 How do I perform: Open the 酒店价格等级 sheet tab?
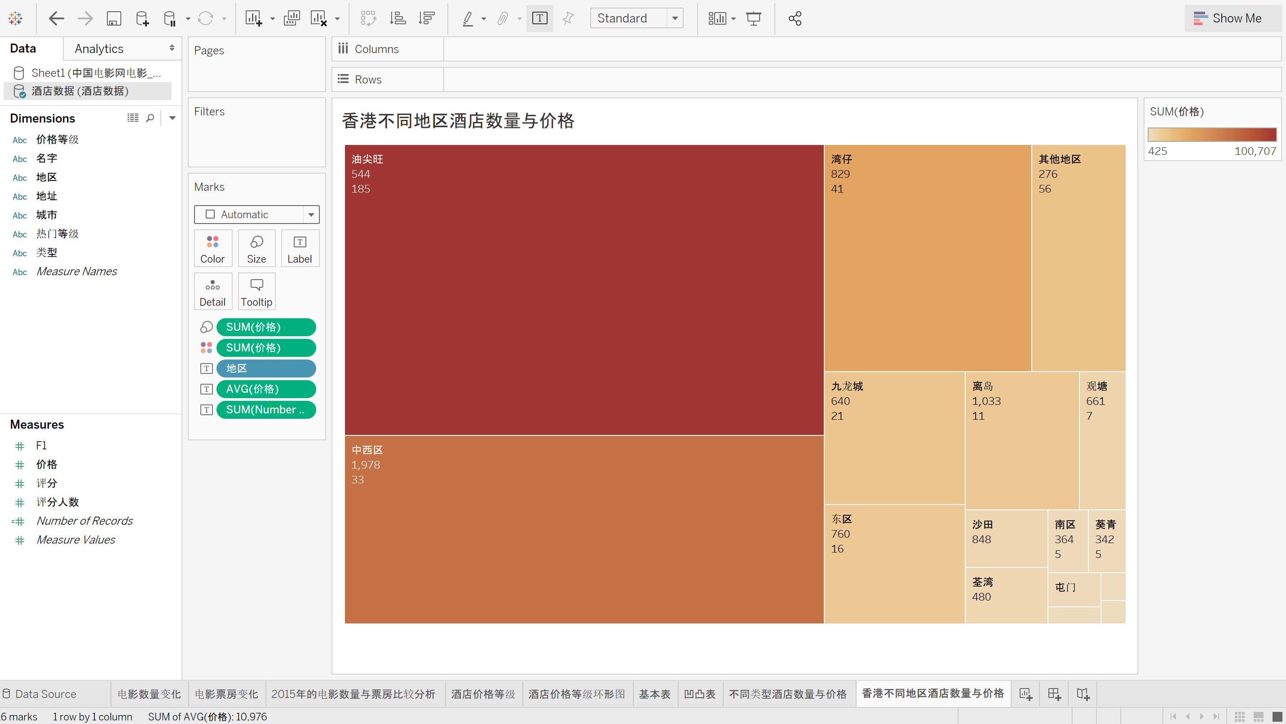click(x=483, y=693)
